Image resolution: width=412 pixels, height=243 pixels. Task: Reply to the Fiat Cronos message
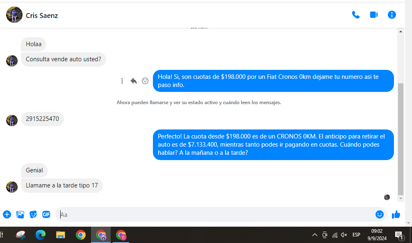pyautogui.click(x=134, y=81)
